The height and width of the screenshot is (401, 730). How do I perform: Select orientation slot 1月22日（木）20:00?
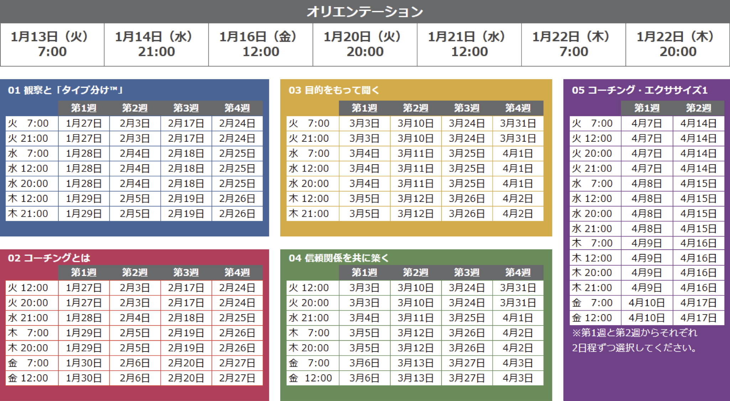coord(678,44)
